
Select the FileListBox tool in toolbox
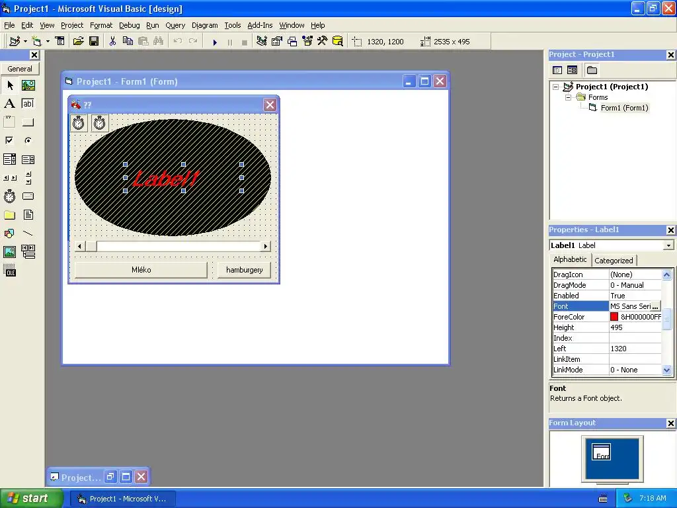coord(28,215)
